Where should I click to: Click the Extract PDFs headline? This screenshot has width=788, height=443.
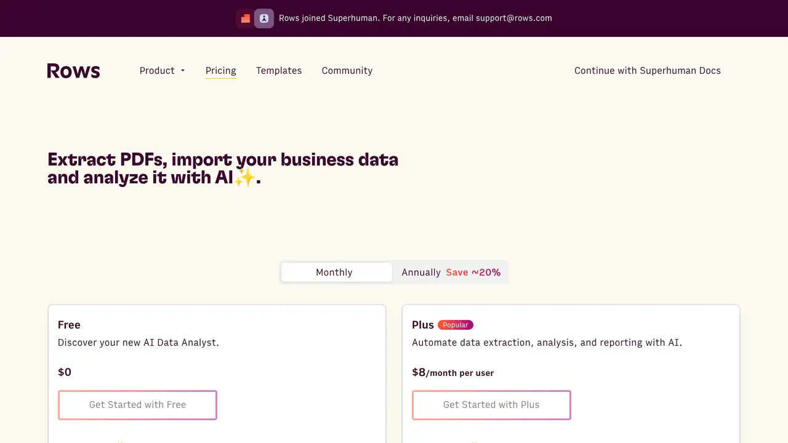coord(223,169)
